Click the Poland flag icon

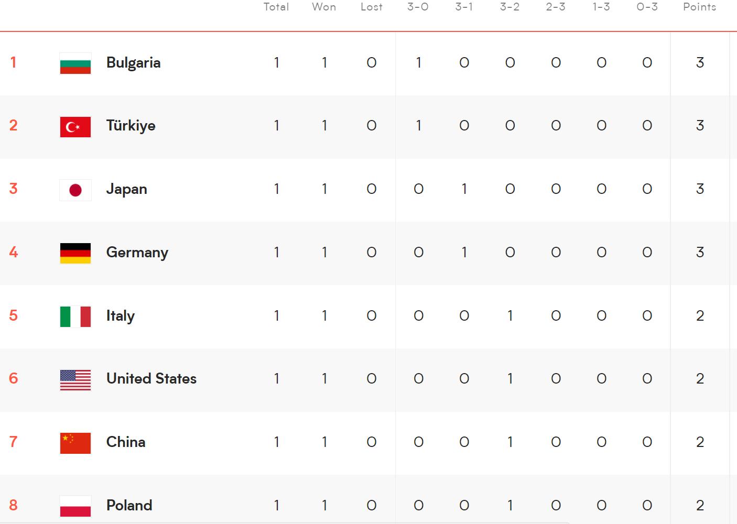[75, 506]
